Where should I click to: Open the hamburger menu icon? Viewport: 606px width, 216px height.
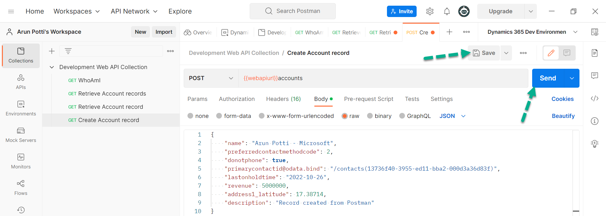[x=11, y=11]
